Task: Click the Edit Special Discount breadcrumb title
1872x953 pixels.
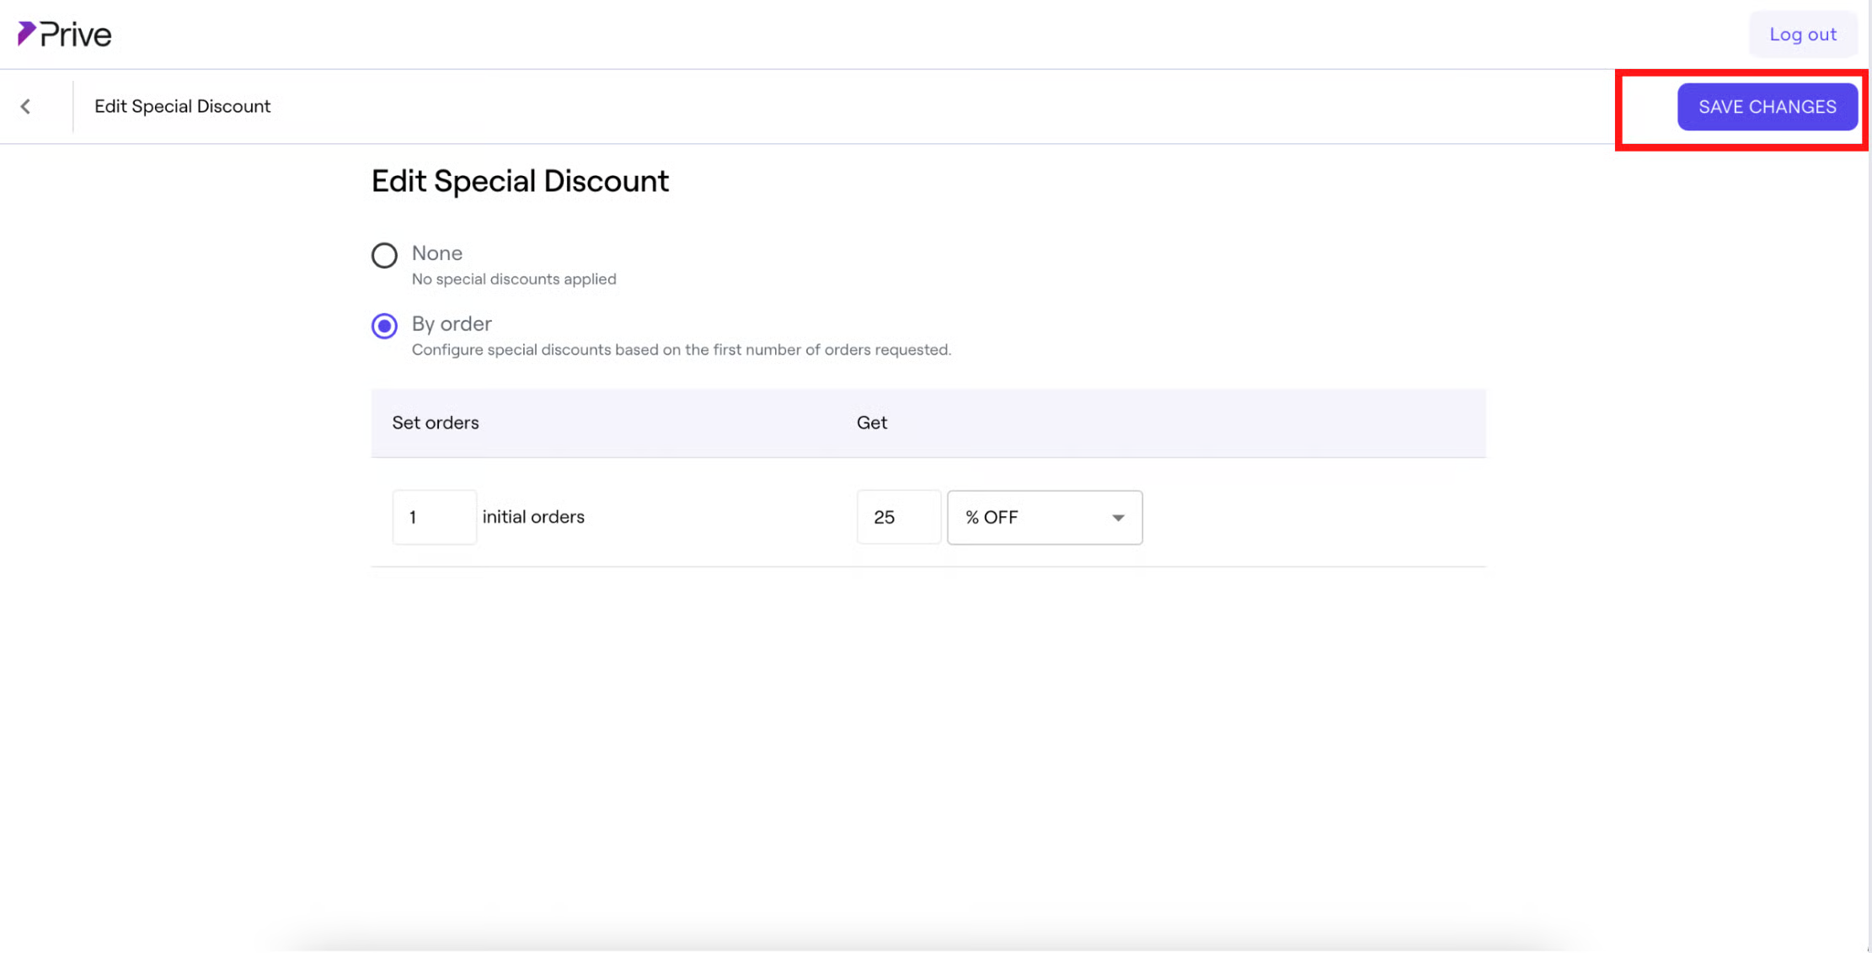Action: point(182,106)
